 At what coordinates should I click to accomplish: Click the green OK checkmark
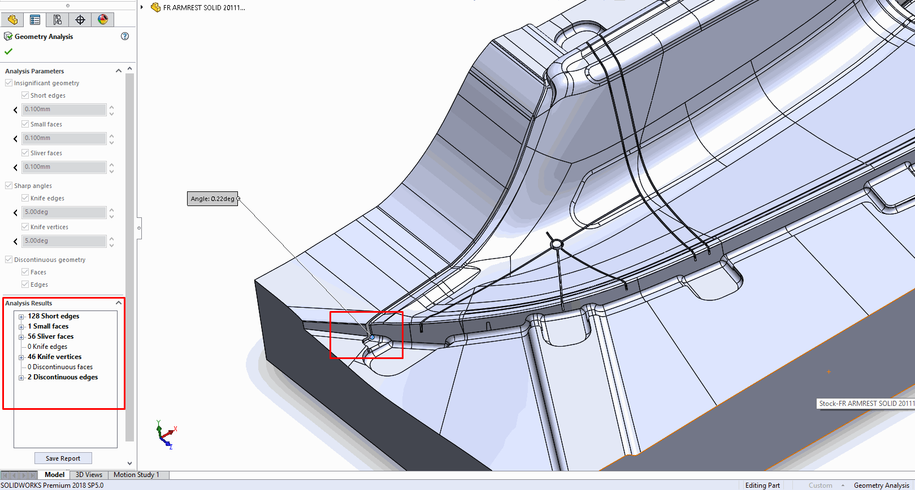8,51
